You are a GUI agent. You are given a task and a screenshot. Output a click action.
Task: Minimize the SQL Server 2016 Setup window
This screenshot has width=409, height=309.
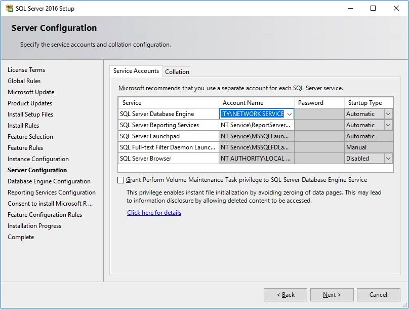point(350,8)
